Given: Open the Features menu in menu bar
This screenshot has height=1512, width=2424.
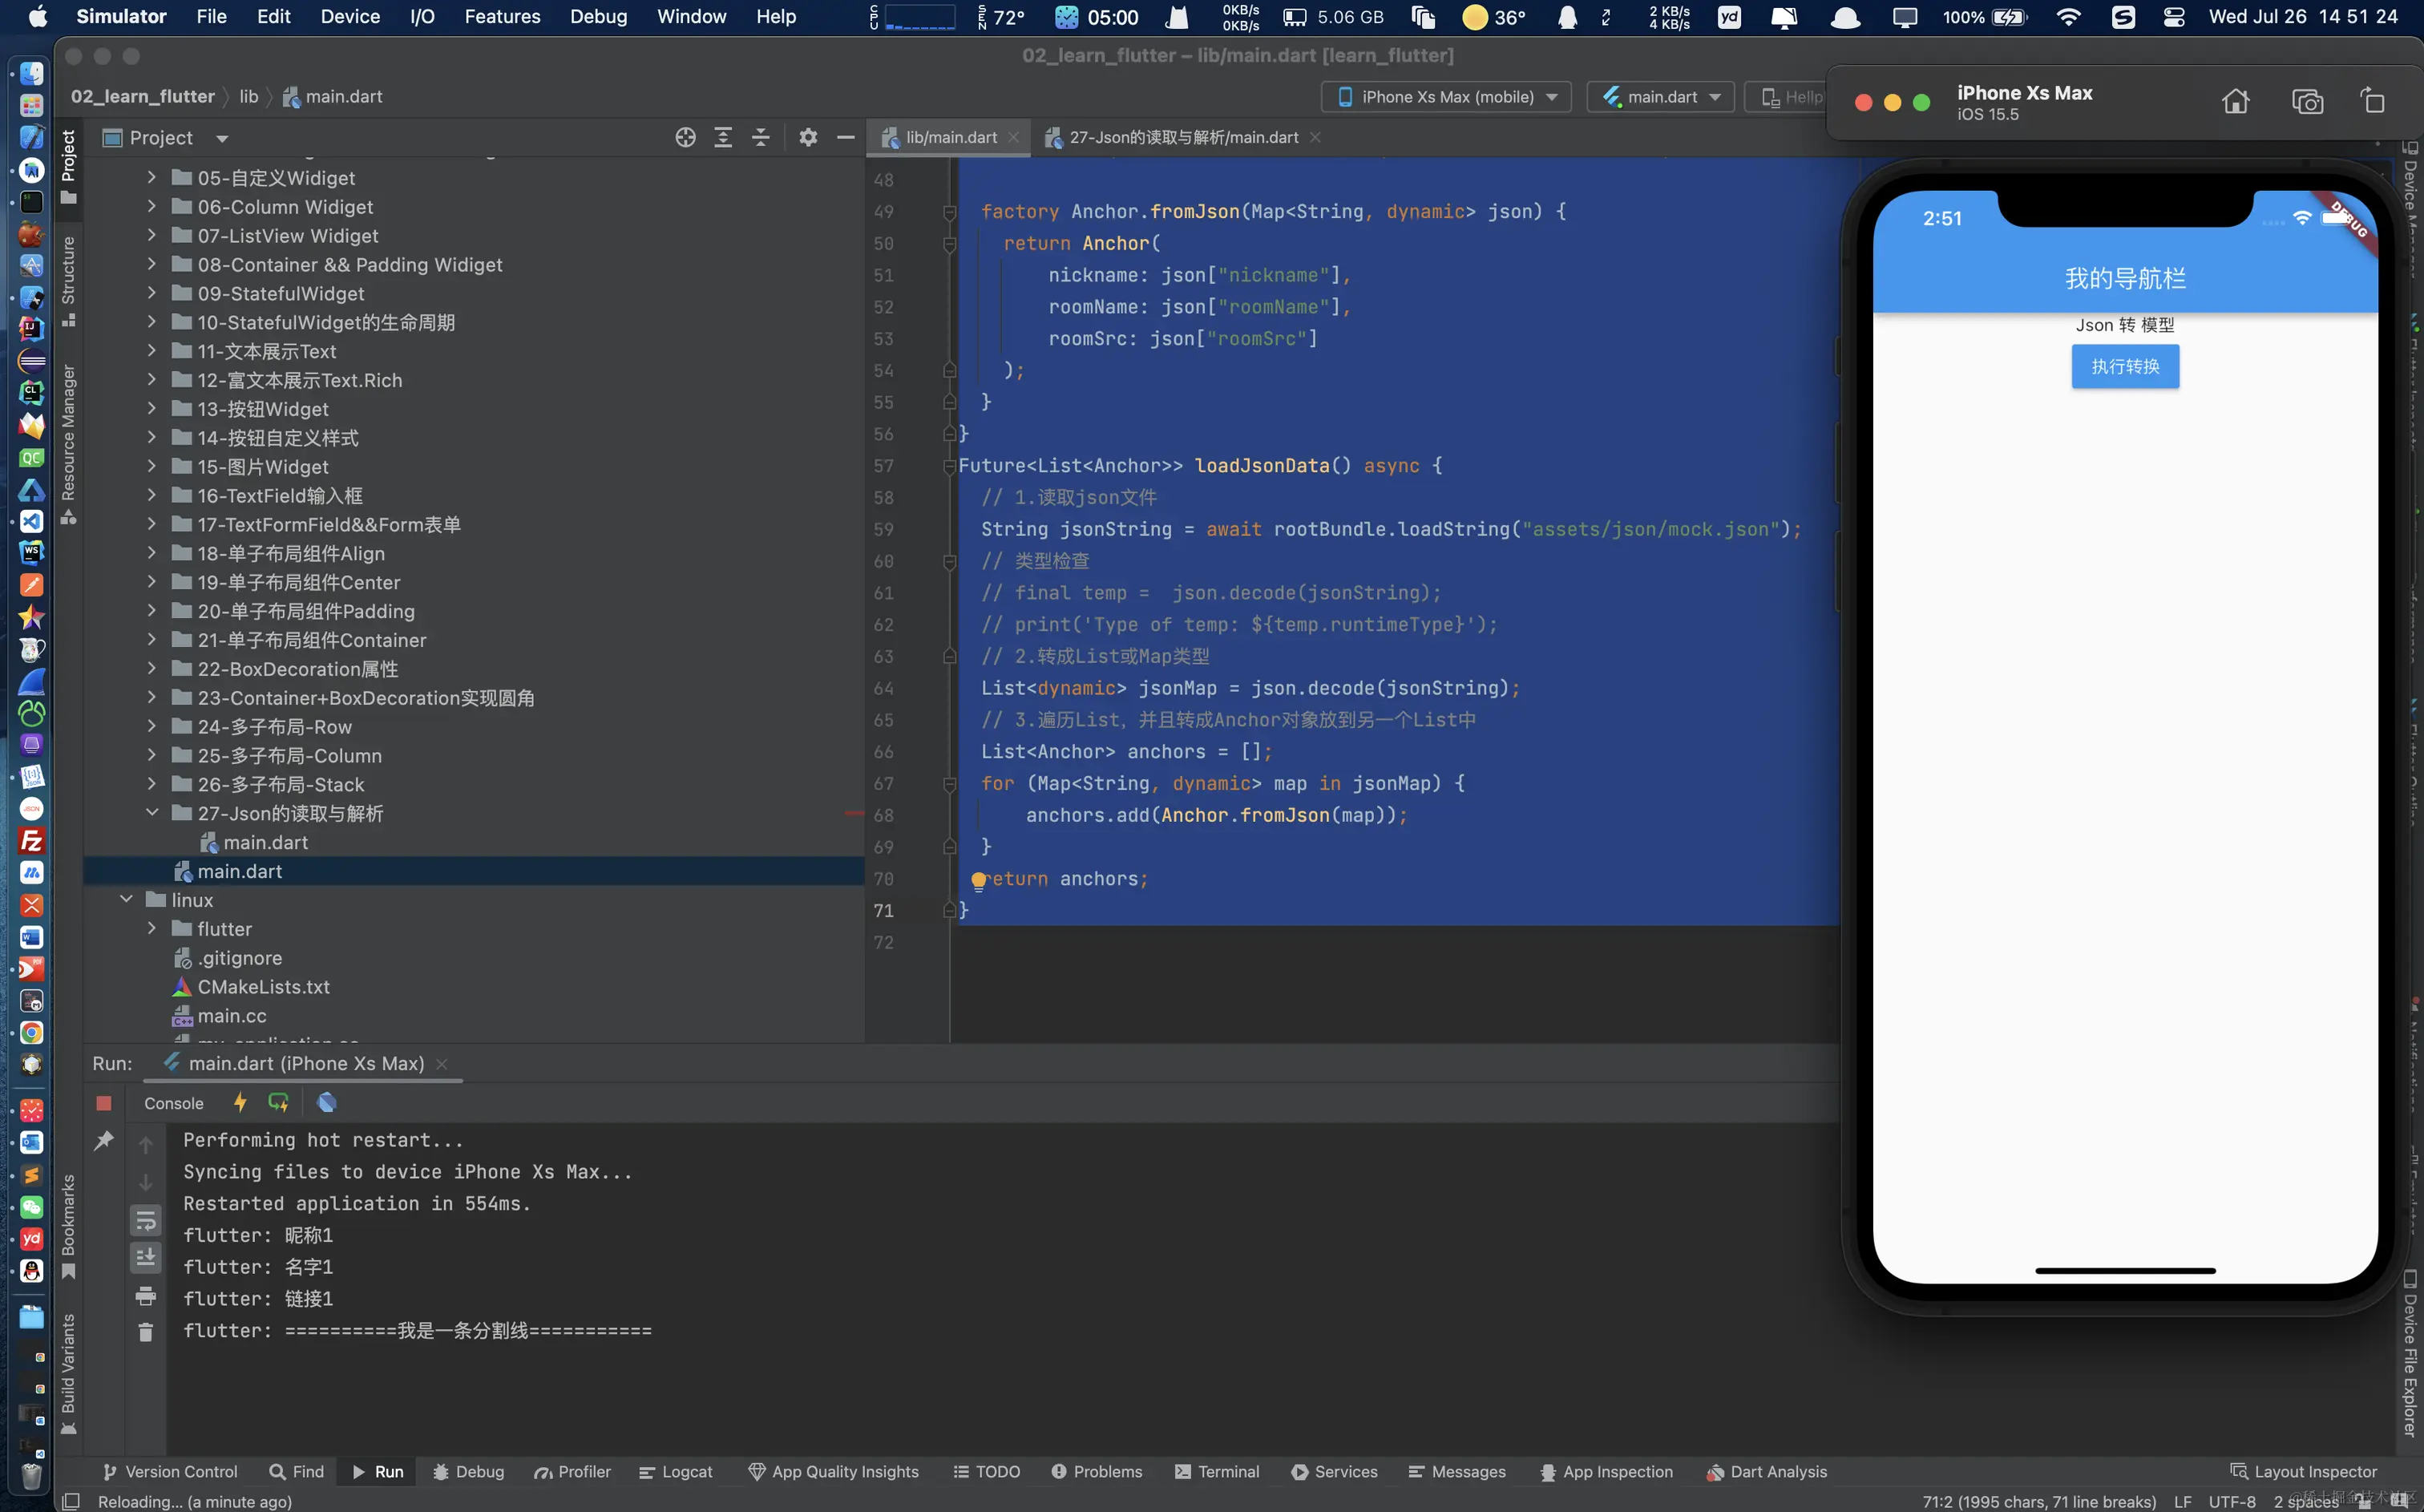Looking at the screenshot, I should [502, 17].
